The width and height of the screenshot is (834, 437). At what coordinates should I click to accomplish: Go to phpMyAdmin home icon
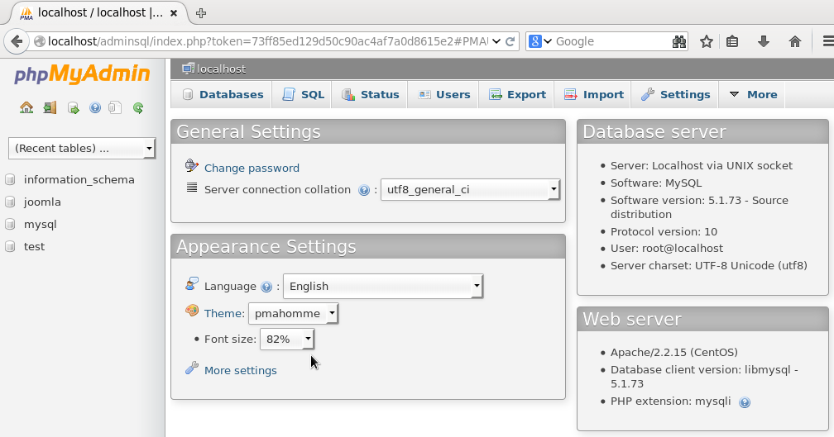26,107
